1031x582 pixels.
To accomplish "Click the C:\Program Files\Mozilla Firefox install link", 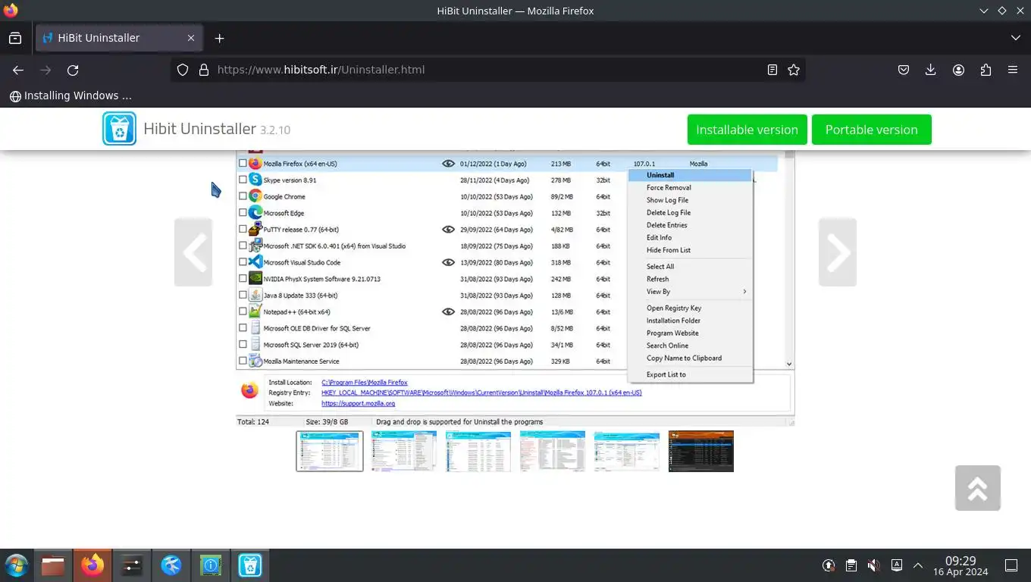I will pyautogui.click(x=365, y=383).
